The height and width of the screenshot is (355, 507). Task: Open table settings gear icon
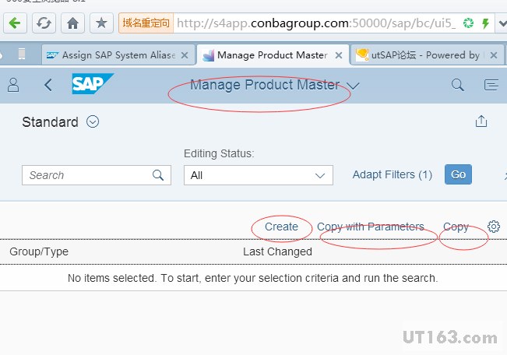click(494, 227)
